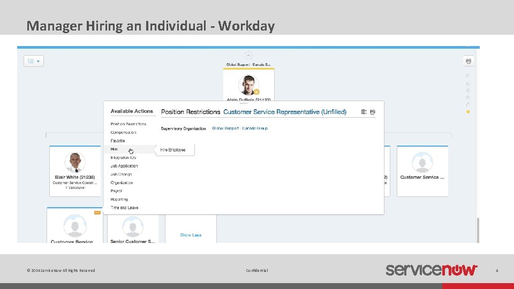The image size is (514, 289).
Task: Select Payroll action
Action: (x=116, y=191)
